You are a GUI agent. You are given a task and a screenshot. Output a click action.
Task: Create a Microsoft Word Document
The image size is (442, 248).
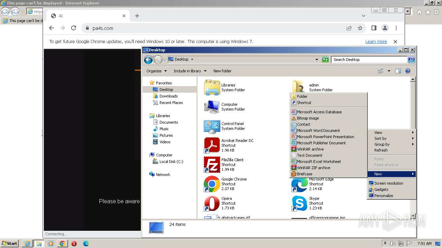coord(328,131)
